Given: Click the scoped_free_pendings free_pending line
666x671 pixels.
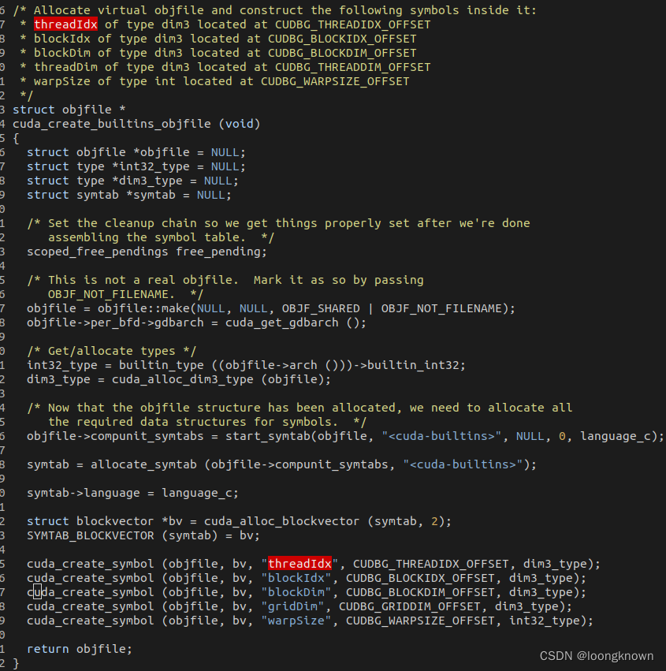Looking at the screenshot, I should click(147, 252).
